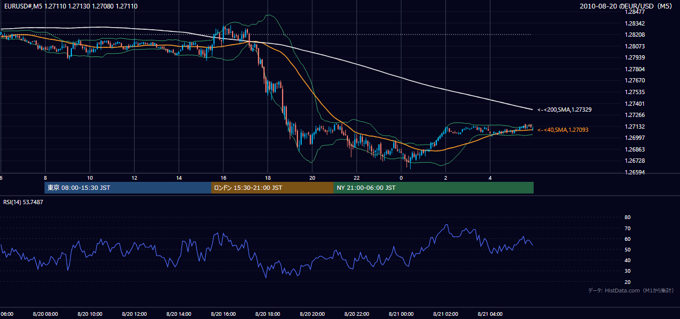This screenshot has height=319, width=680.
Task: Click hour tick 14 under price chart
Action: (179, 178)
